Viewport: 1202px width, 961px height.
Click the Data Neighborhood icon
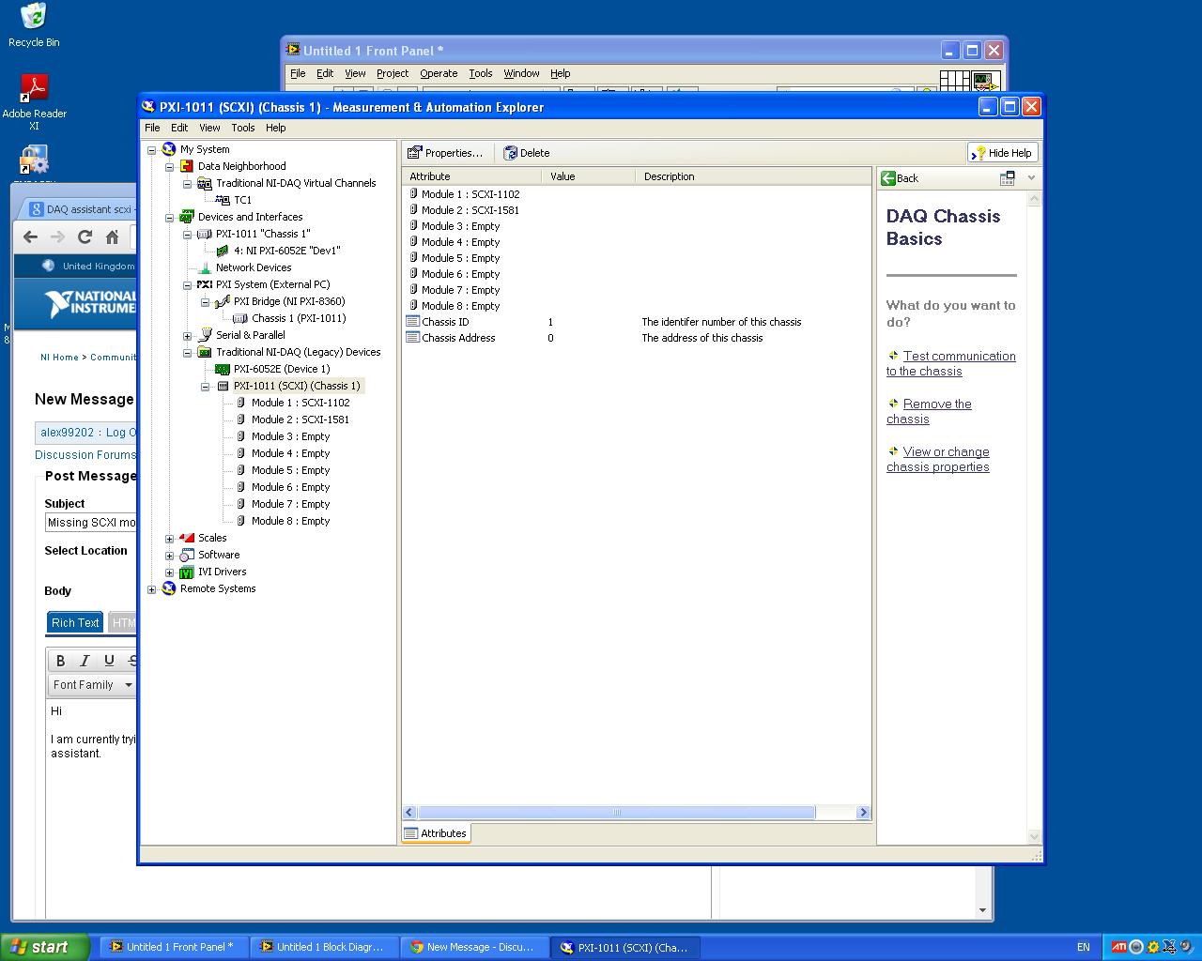[187, 166]
